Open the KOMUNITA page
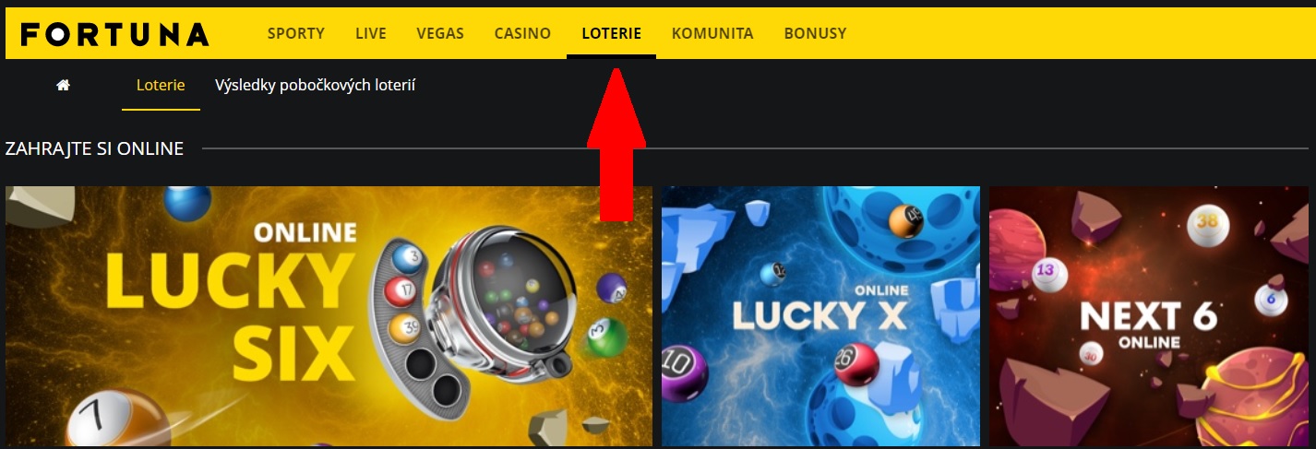 point(712,33)
